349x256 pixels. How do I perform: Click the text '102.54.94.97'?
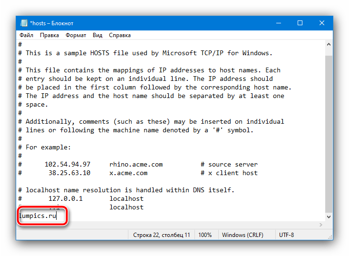coord(68,165)
